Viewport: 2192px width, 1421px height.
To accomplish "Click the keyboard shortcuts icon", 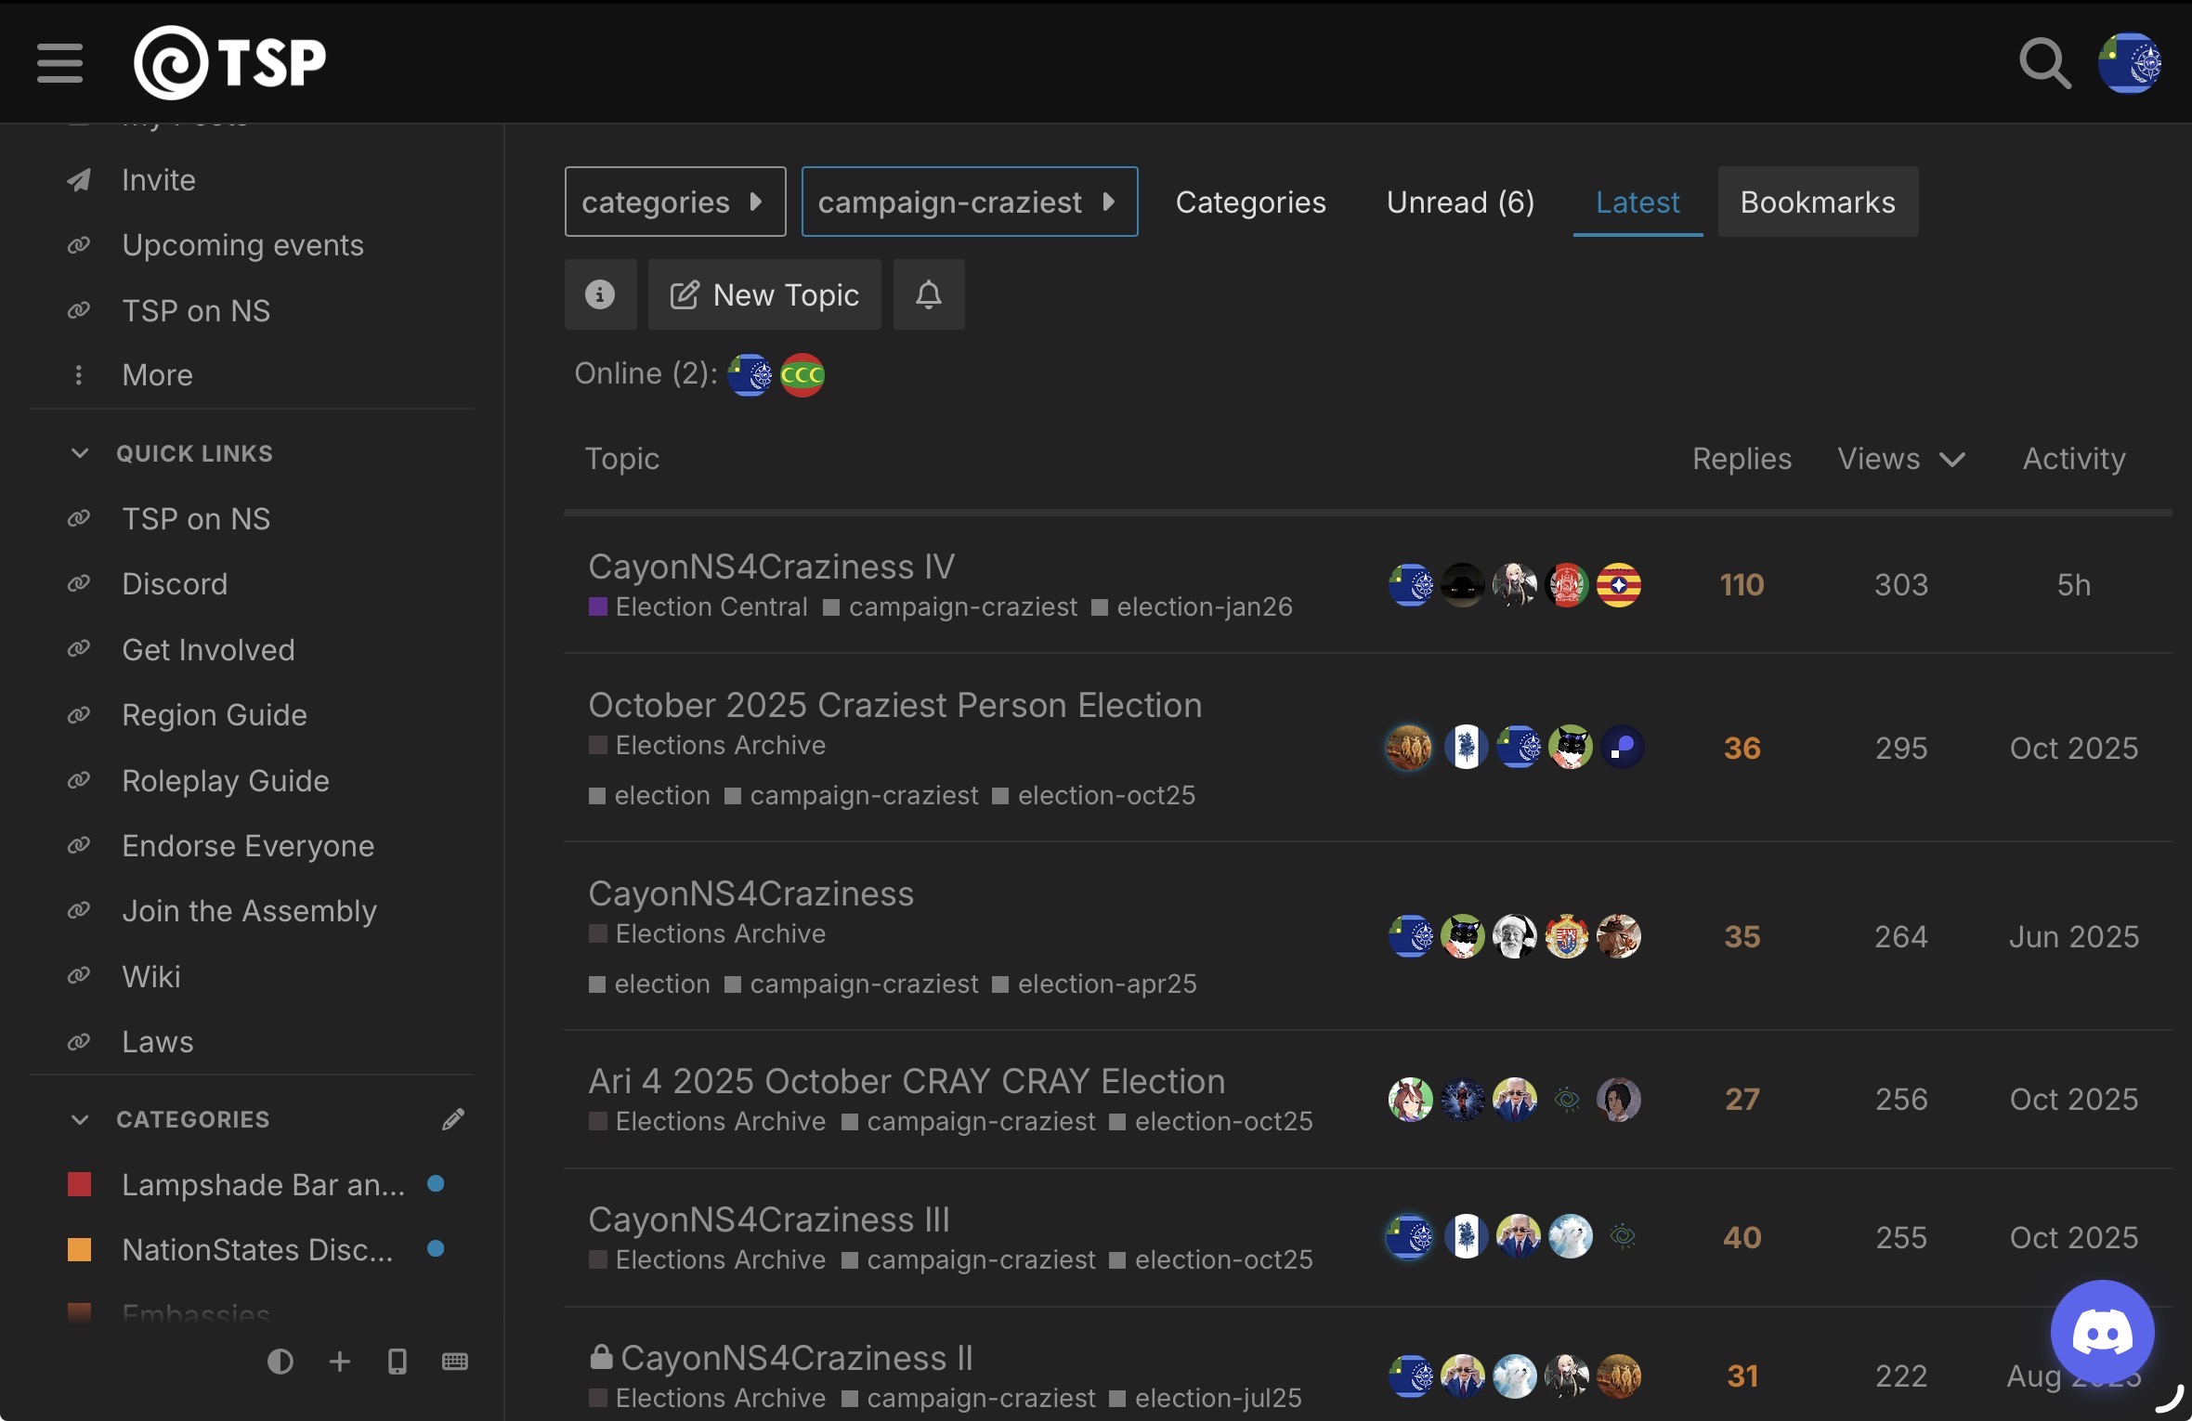I will pos(455,1362).
